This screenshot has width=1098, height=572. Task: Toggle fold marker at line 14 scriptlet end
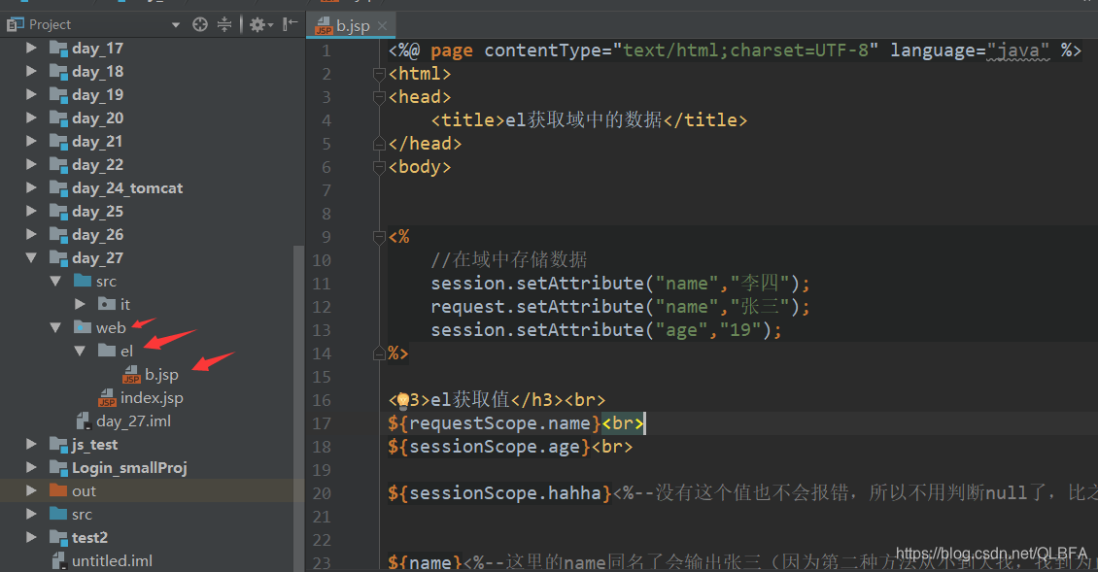pyautogui.click(x=380, y=353)
